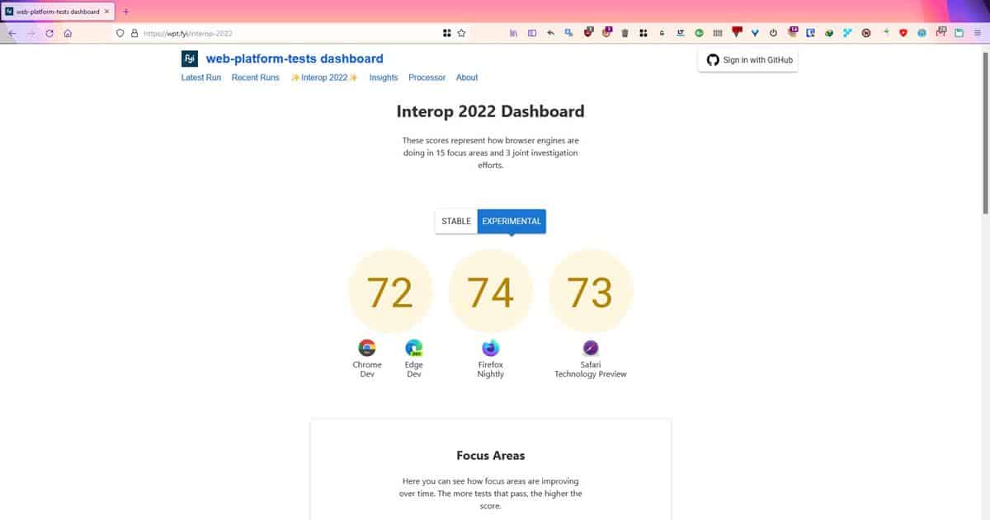Click the Safari Technology Preview icon
The width and height of the screenshot is (990, 520).
click(590, 347)
